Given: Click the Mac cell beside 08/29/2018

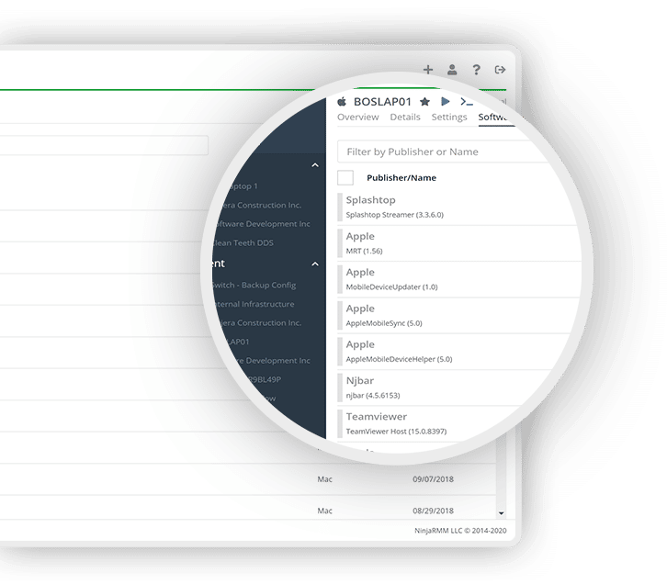Looking at the screenshot, I should [324, 511].
